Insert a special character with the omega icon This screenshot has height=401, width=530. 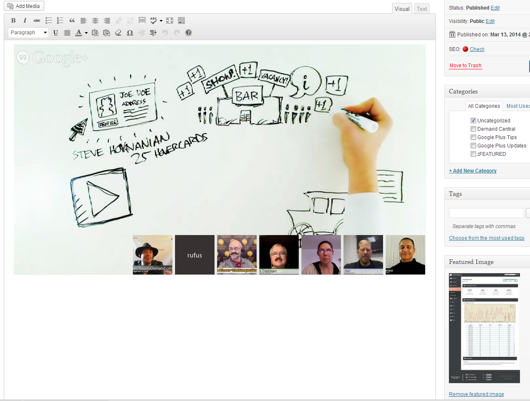[x=130, y=33]
